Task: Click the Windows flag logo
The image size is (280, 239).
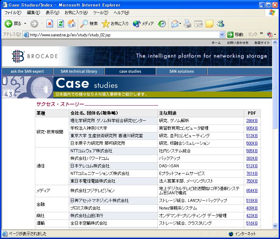Action: pyautogui.click(x=272, y=13)
